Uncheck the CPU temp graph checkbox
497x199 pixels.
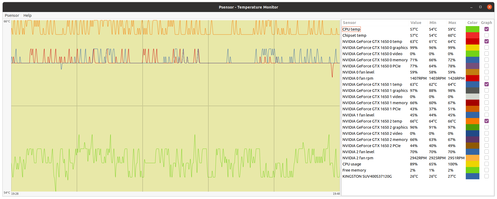[486, 29]
